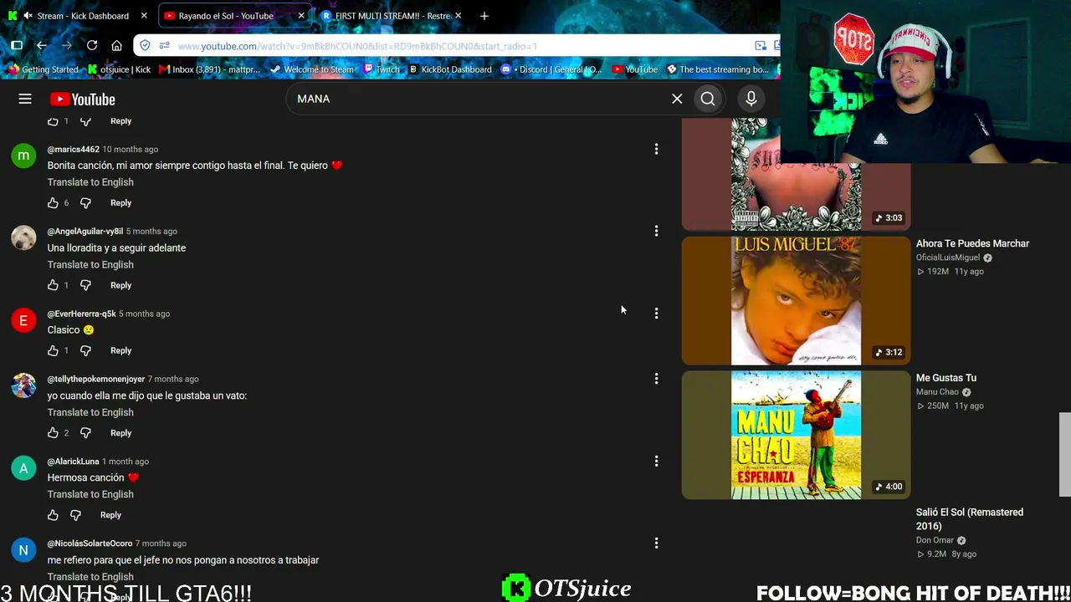Image resolution: width=1071 pixels, height=602 pixels.
Task: Reply to AlarickLuna's comment
Action: (x=110, y=515)
